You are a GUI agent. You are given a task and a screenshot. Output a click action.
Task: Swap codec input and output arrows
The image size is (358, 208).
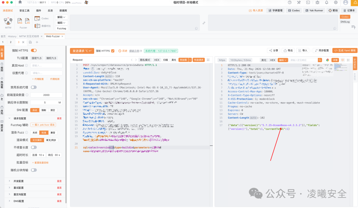[x=204, y=23]
